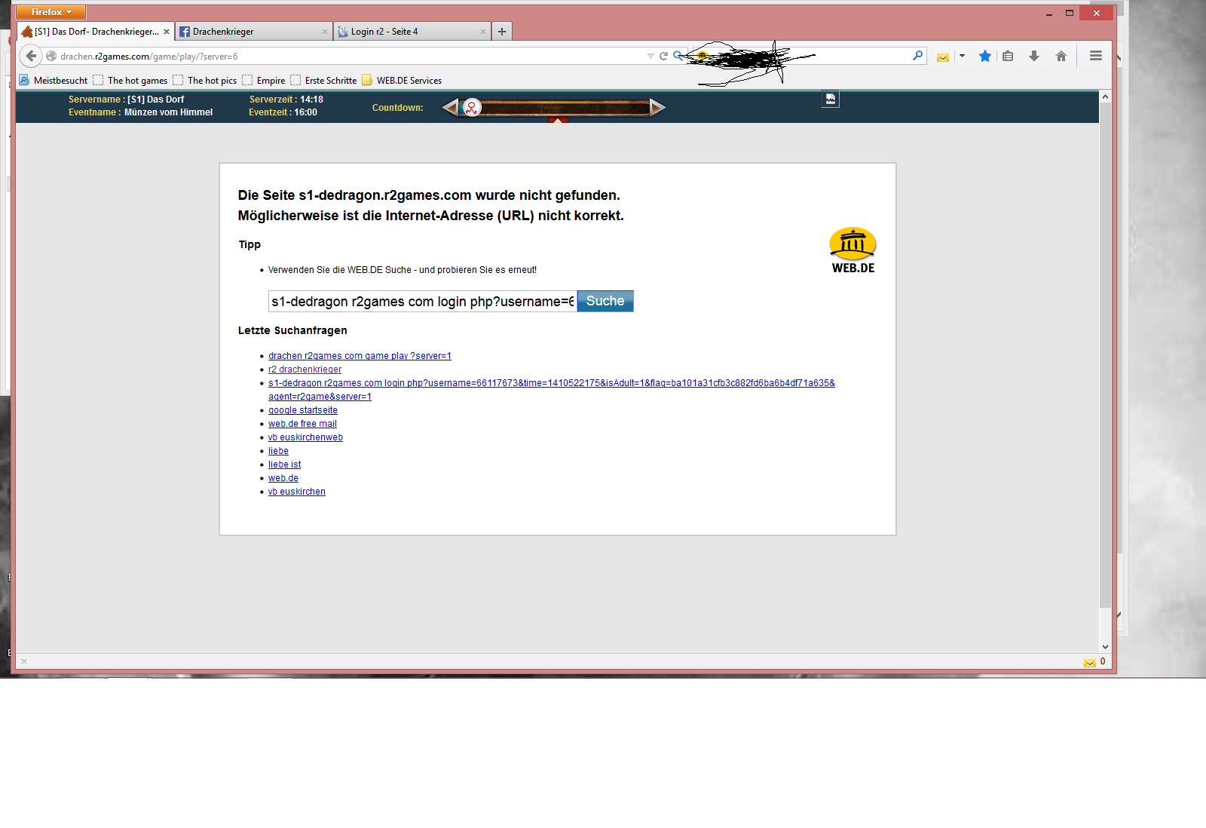Go to the home page icon
The width and height of the screenshot is (1206, 828).
pyautogui.click(x=1061, y=56)
